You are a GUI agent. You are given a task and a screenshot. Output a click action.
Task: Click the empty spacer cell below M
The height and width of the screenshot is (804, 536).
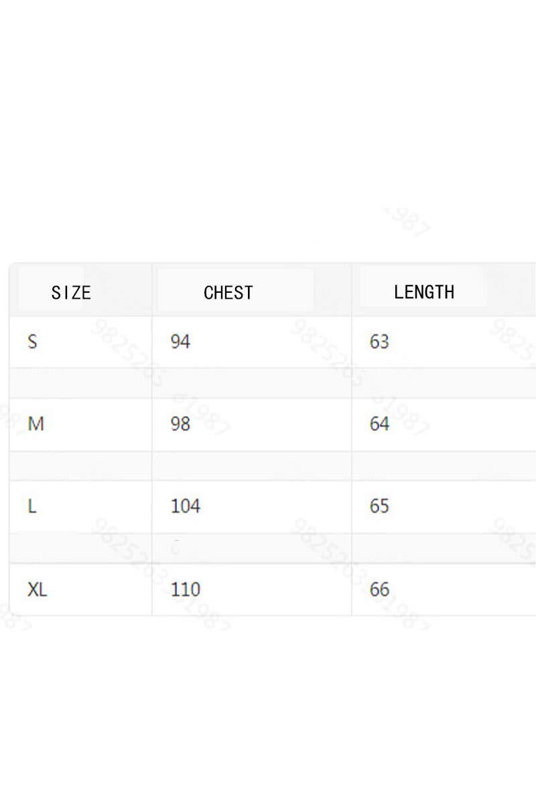tap(80, 466)
